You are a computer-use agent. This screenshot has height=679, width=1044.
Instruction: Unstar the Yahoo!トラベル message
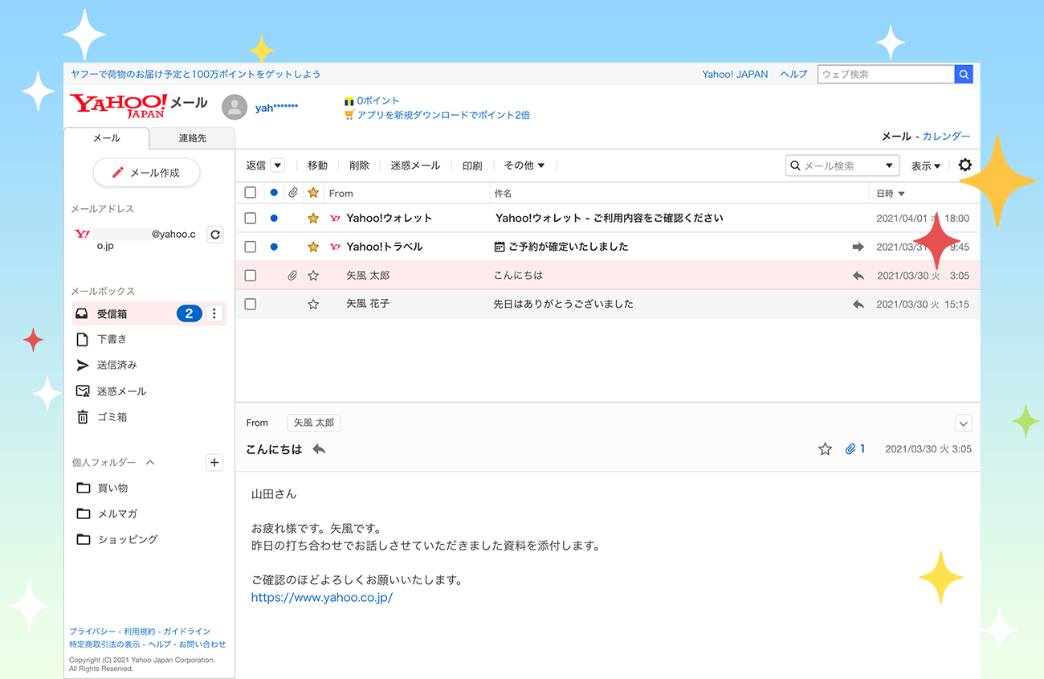click(313, 247)
